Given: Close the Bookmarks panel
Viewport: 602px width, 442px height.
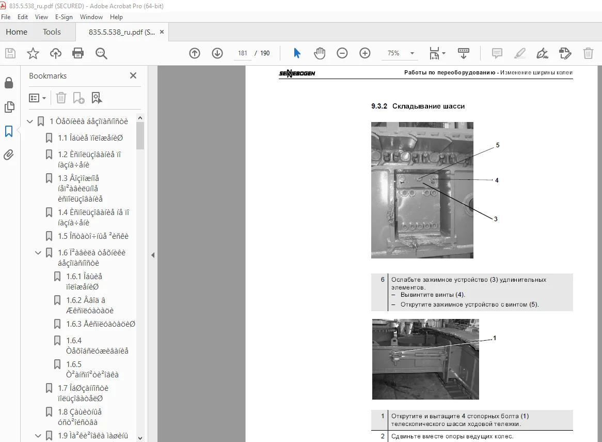Looking at the screenshot, I should tap(133, 75).
